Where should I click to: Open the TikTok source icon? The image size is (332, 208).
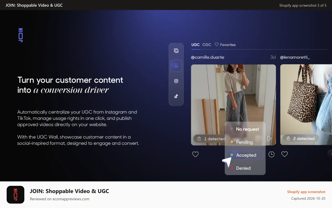pos(176,96)
